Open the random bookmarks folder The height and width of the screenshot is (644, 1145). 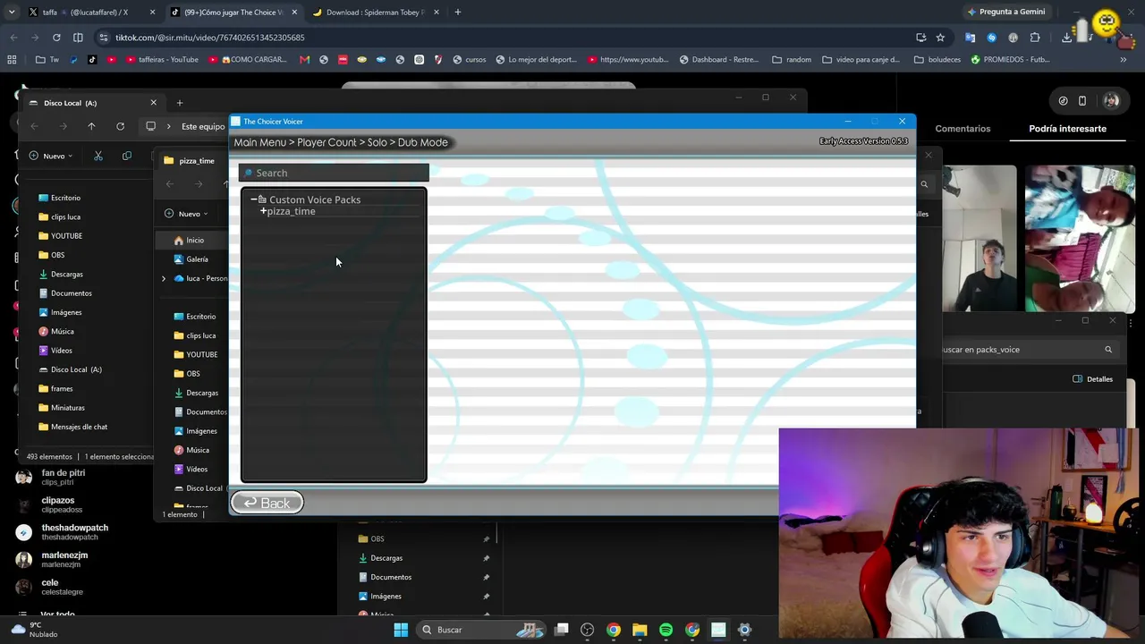coord(792,60)
